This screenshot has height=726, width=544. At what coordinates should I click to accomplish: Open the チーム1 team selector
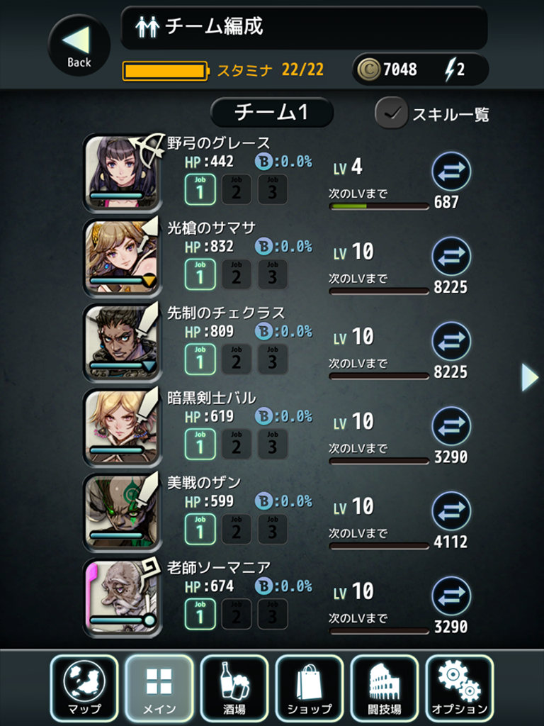click(272, 112)
